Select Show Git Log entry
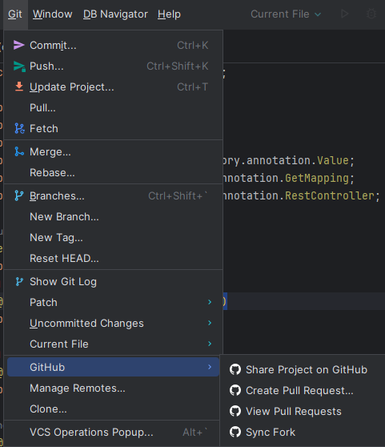The width and height of the screenshot is (385, 447). 113,282
